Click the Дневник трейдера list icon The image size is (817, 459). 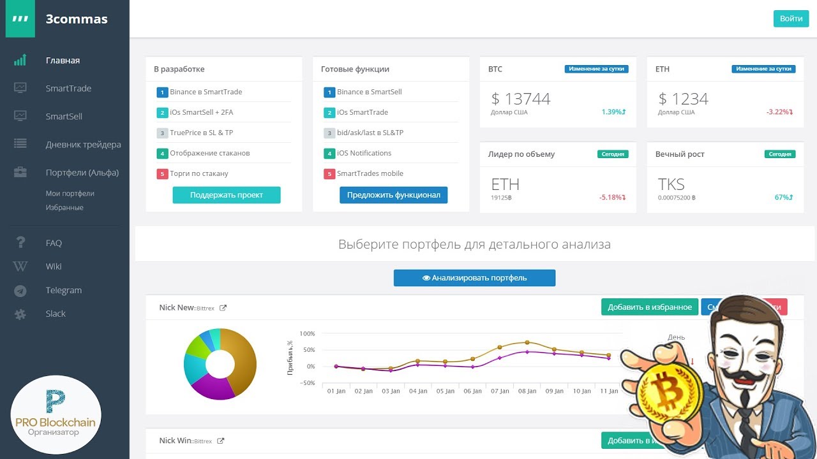[20, 144]
